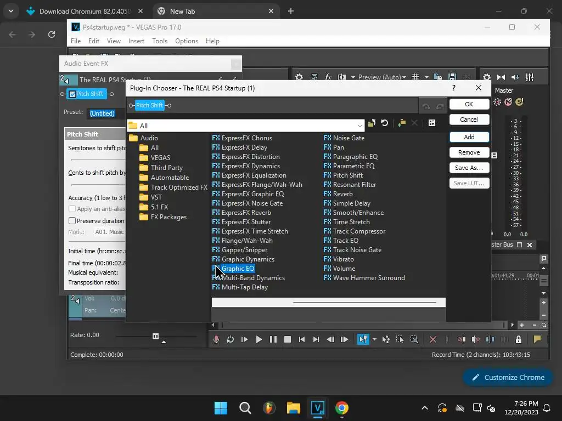Step to next frame
The width and height of the screenshot is (562, 421).
pyautogui.click(x=345, y=339)
